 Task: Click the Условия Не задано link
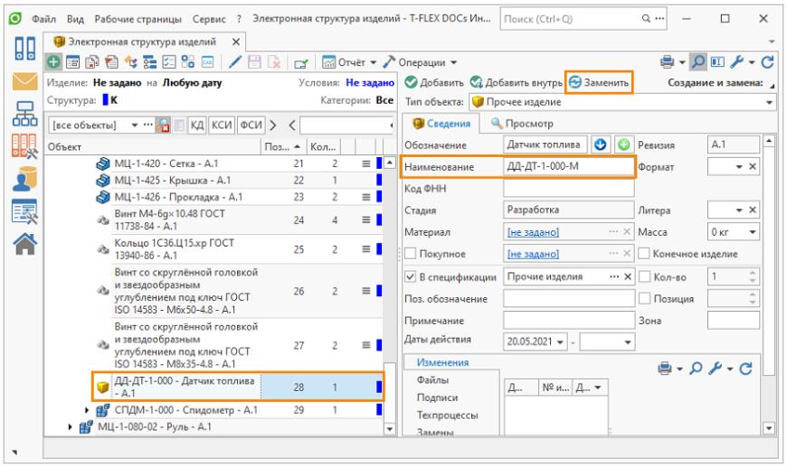pyautogui.click(x=369, y=83)
